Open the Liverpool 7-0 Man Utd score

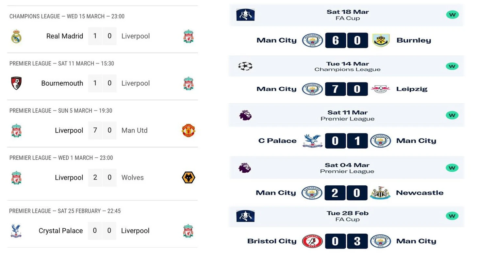(102, 130)
